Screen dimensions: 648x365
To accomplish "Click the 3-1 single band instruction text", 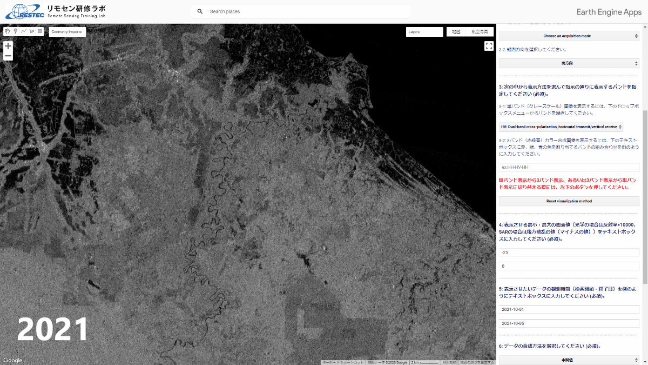I will [x=568, y=109].
